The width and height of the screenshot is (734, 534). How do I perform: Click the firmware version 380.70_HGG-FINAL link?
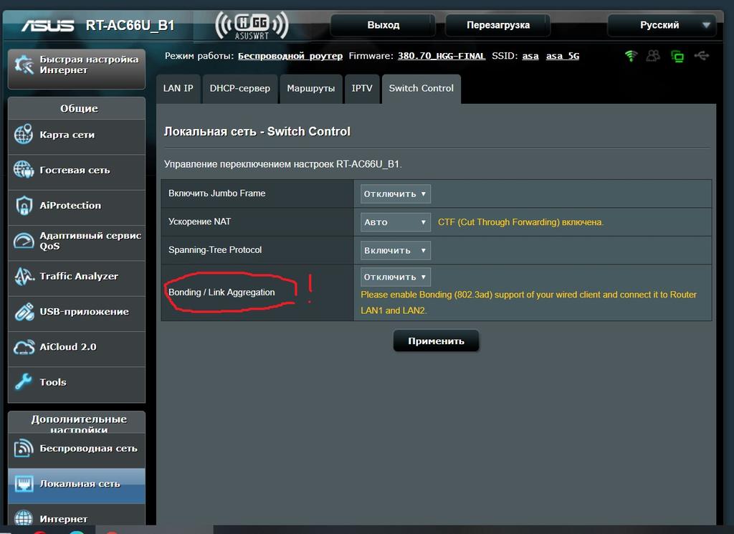pyautogui.click(x=442, y=56)
